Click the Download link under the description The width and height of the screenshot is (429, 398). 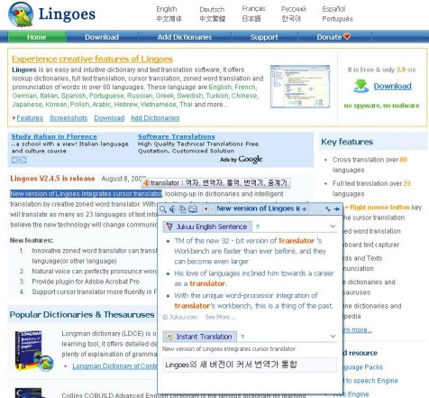[x=109, y=118]
